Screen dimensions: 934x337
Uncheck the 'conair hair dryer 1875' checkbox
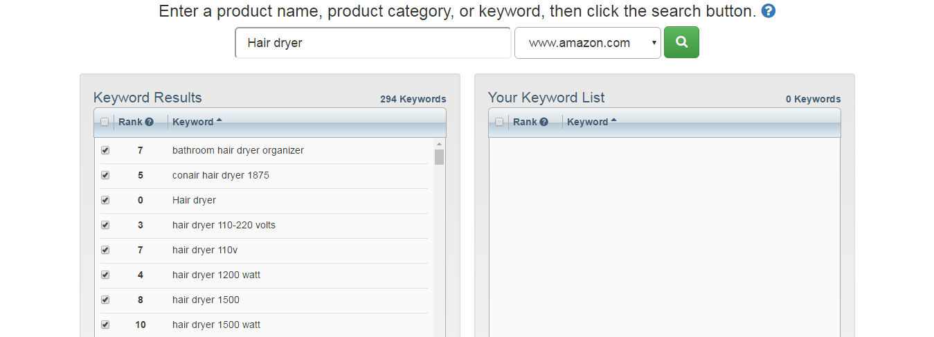point(105,175)
